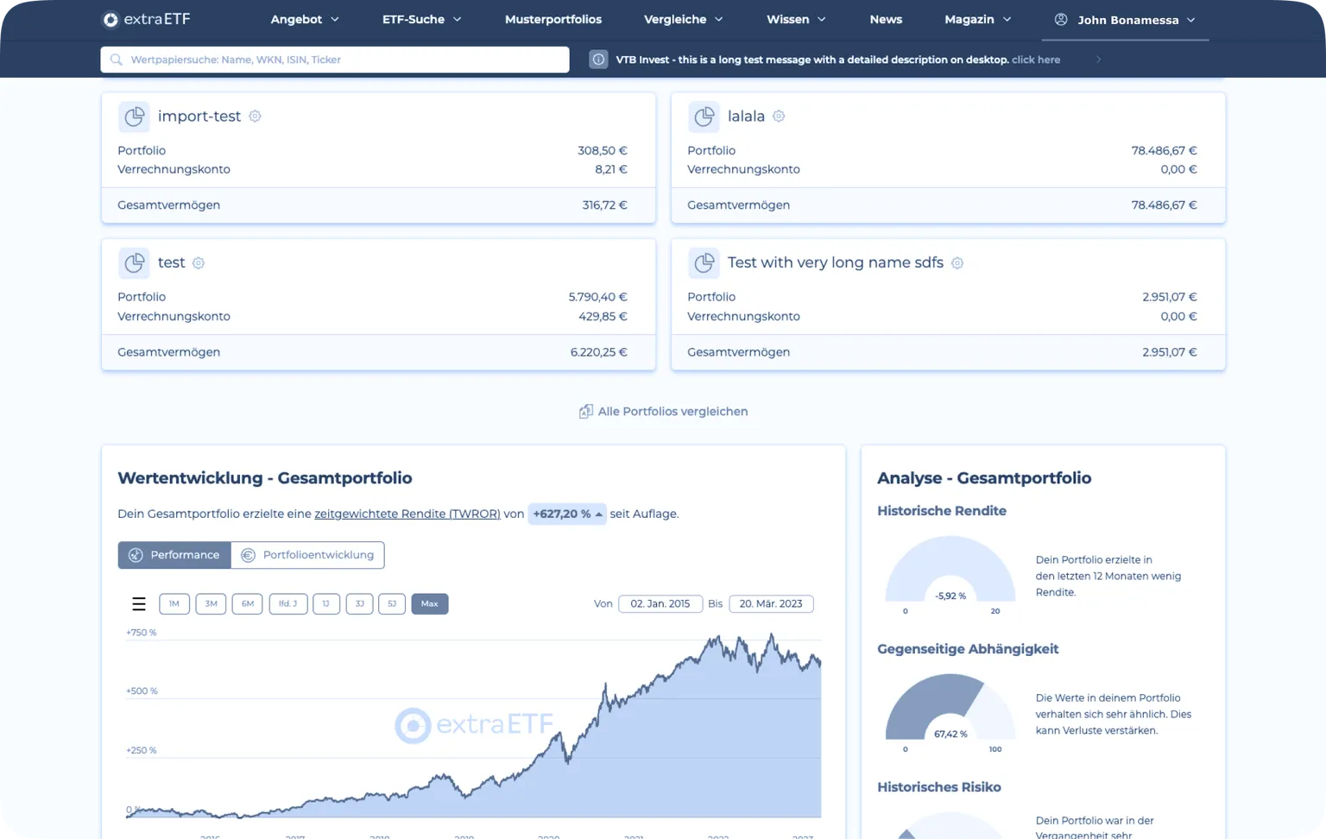
Task: Click gear icon next to Test with very long name sdfs
Action: coord(957,263)
